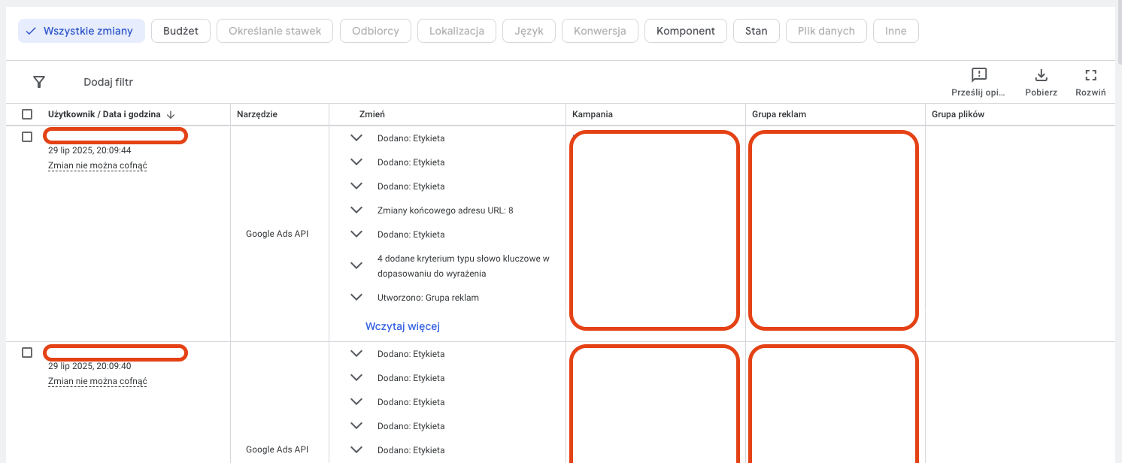Expand table with Rozwiń fullscreen icon
Screen dimensions: 1122x463
1090,75
